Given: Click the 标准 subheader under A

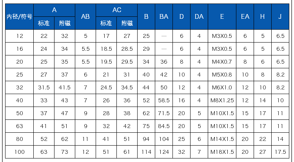Looking at the screenshot, I should [x=44, y=23].
